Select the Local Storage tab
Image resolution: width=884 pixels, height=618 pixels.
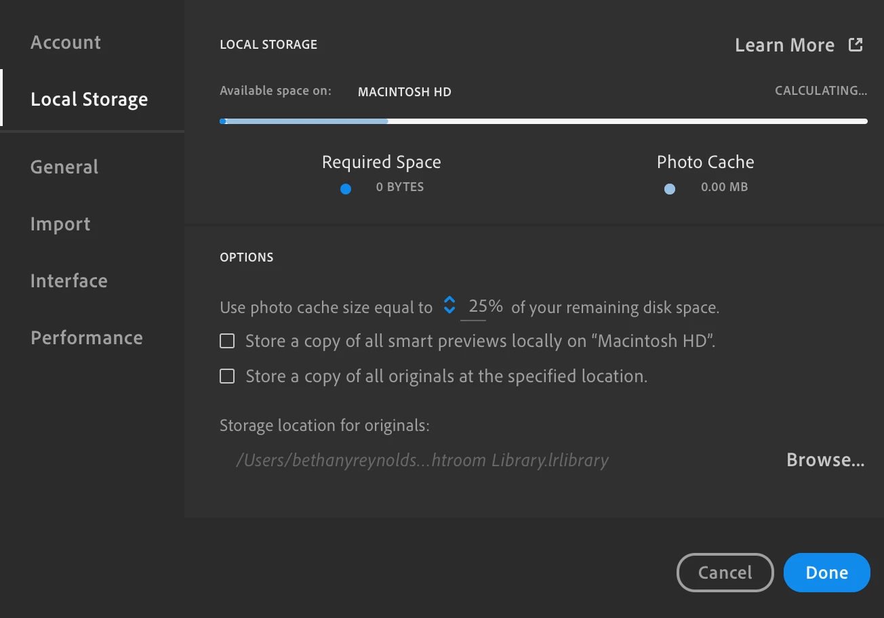(89, 99)
